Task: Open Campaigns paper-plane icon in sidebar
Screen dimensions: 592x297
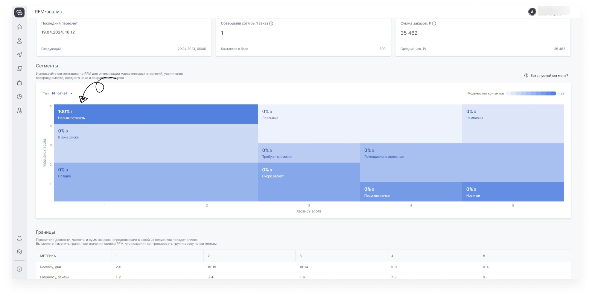Action: tap(19, 55)
